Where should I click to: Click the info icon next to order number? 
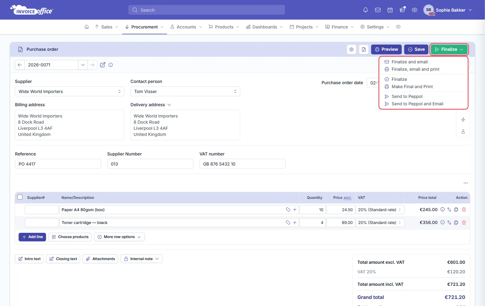pos(111,65)
